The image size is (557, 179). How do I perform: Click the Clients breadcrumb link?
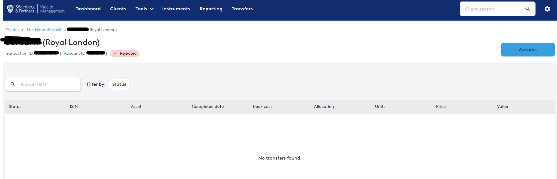coord(12,30)
